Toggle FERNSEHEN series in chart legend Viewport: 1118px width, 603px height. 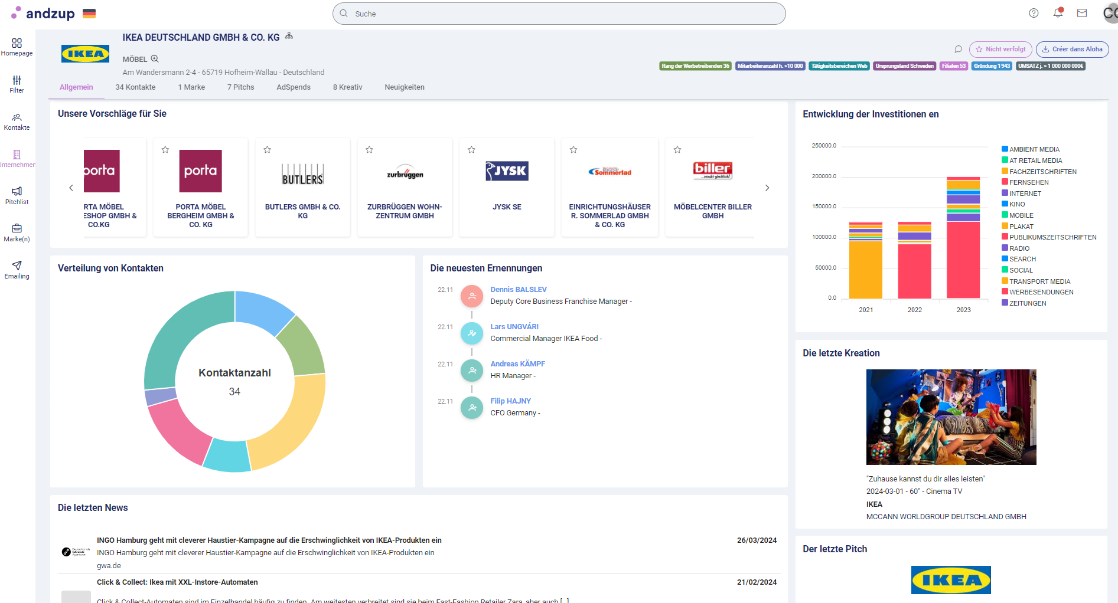tap(1025, 182)
